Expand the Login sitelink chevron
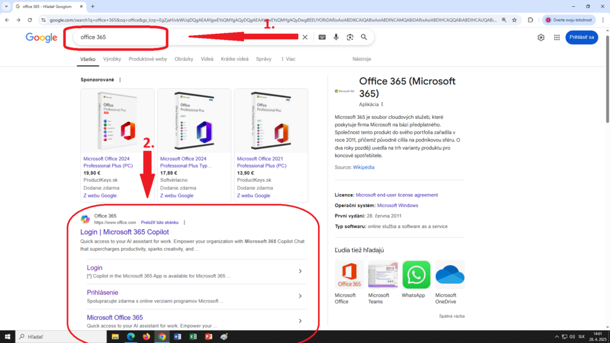 click(300, 271)
